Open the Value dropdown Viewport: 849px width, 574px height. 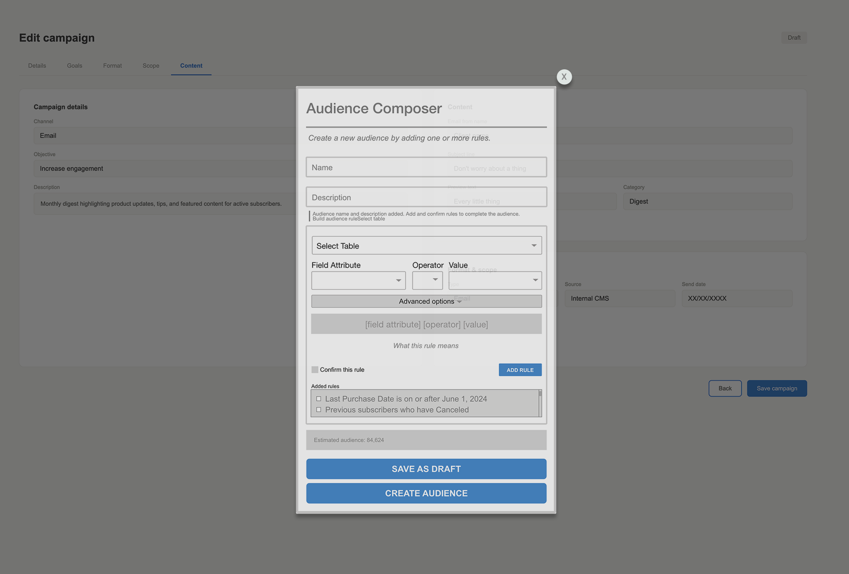(495, 280)
